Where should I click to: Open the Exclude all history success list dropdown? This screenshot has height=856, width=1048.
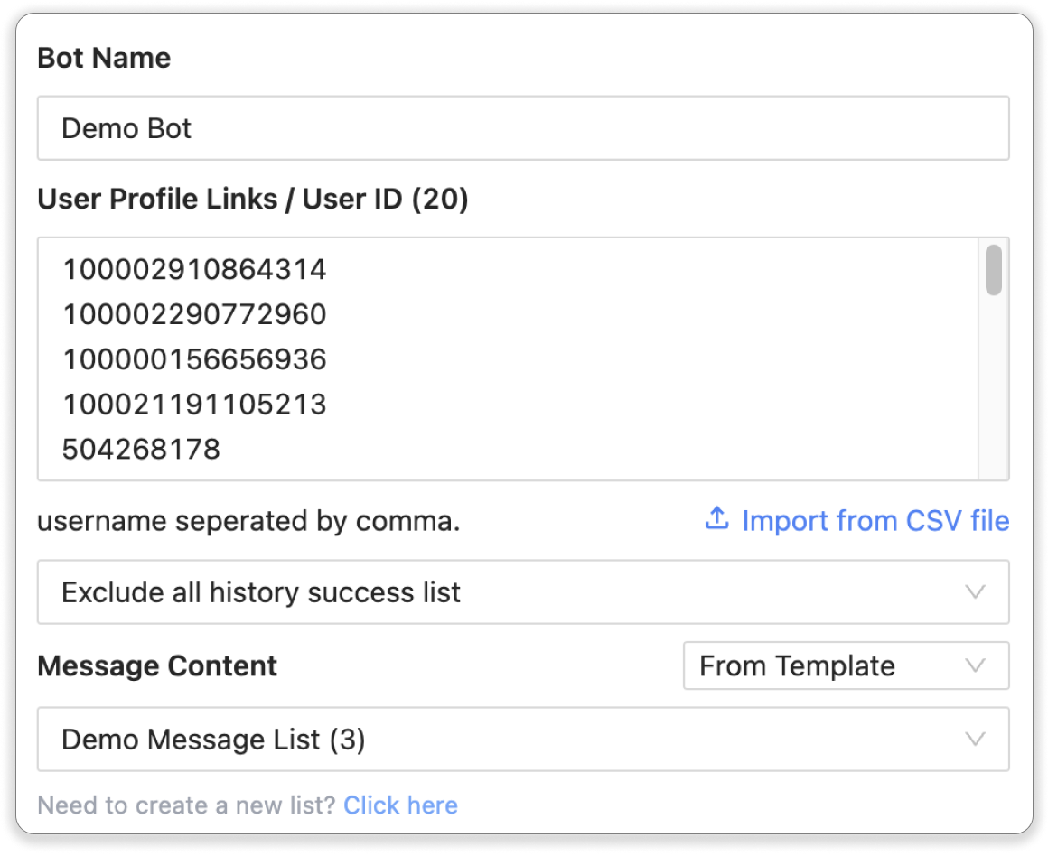tap(522, 592)
